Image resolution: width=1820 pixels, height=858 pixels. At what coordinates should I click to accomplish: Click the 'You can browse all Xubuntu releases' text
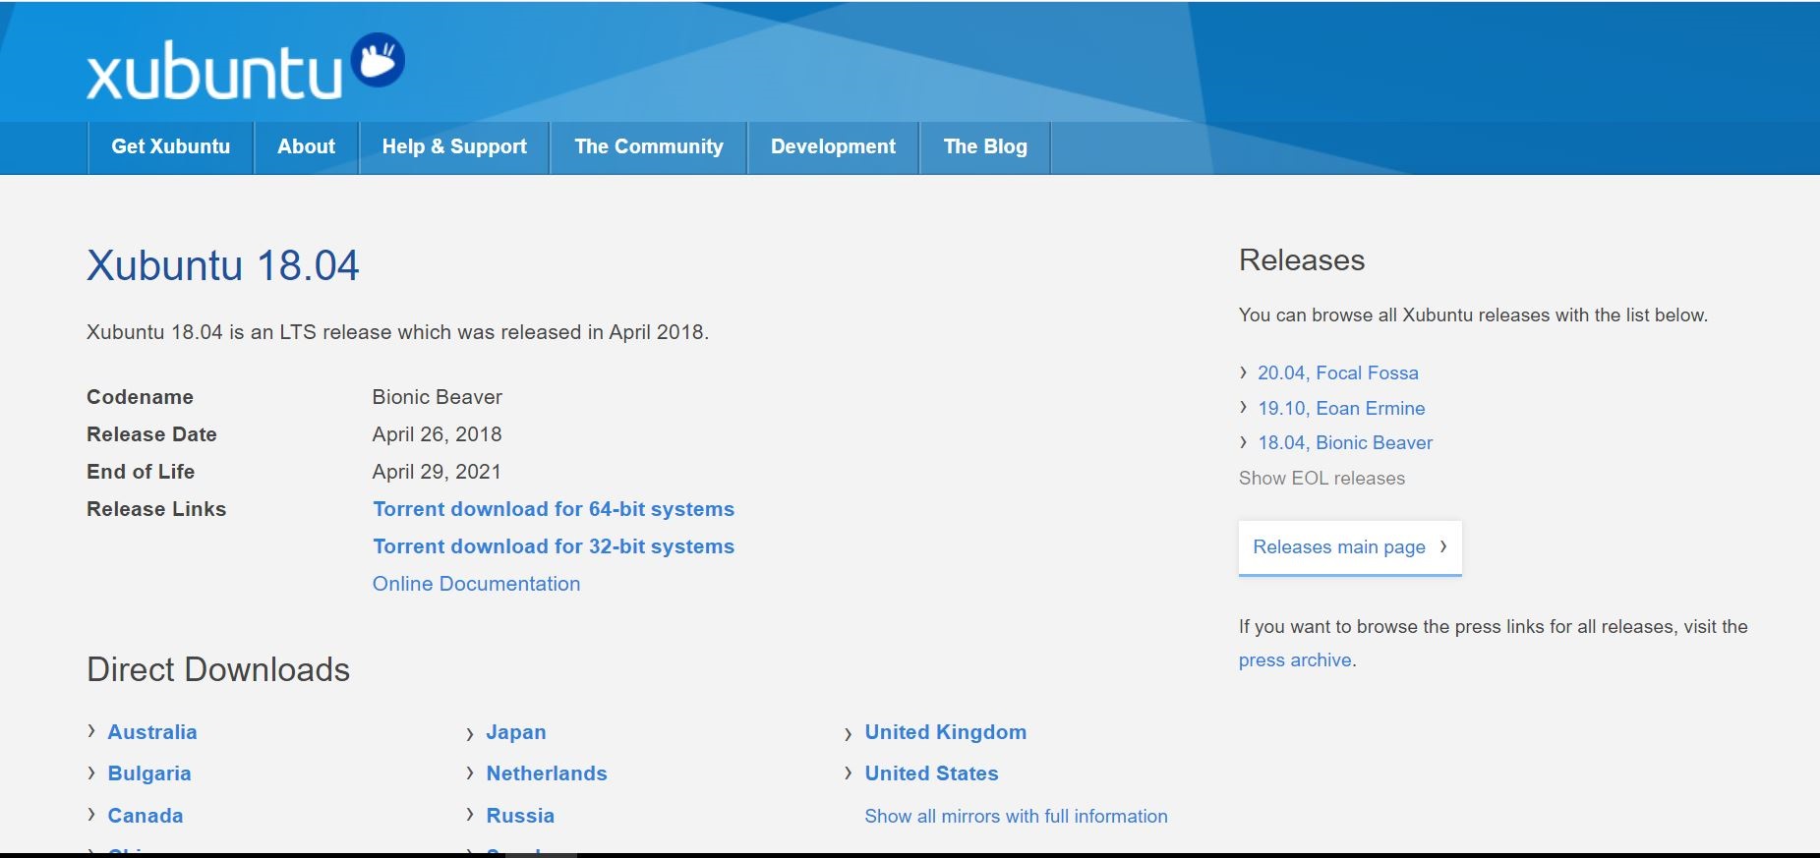pos(1473,315)
